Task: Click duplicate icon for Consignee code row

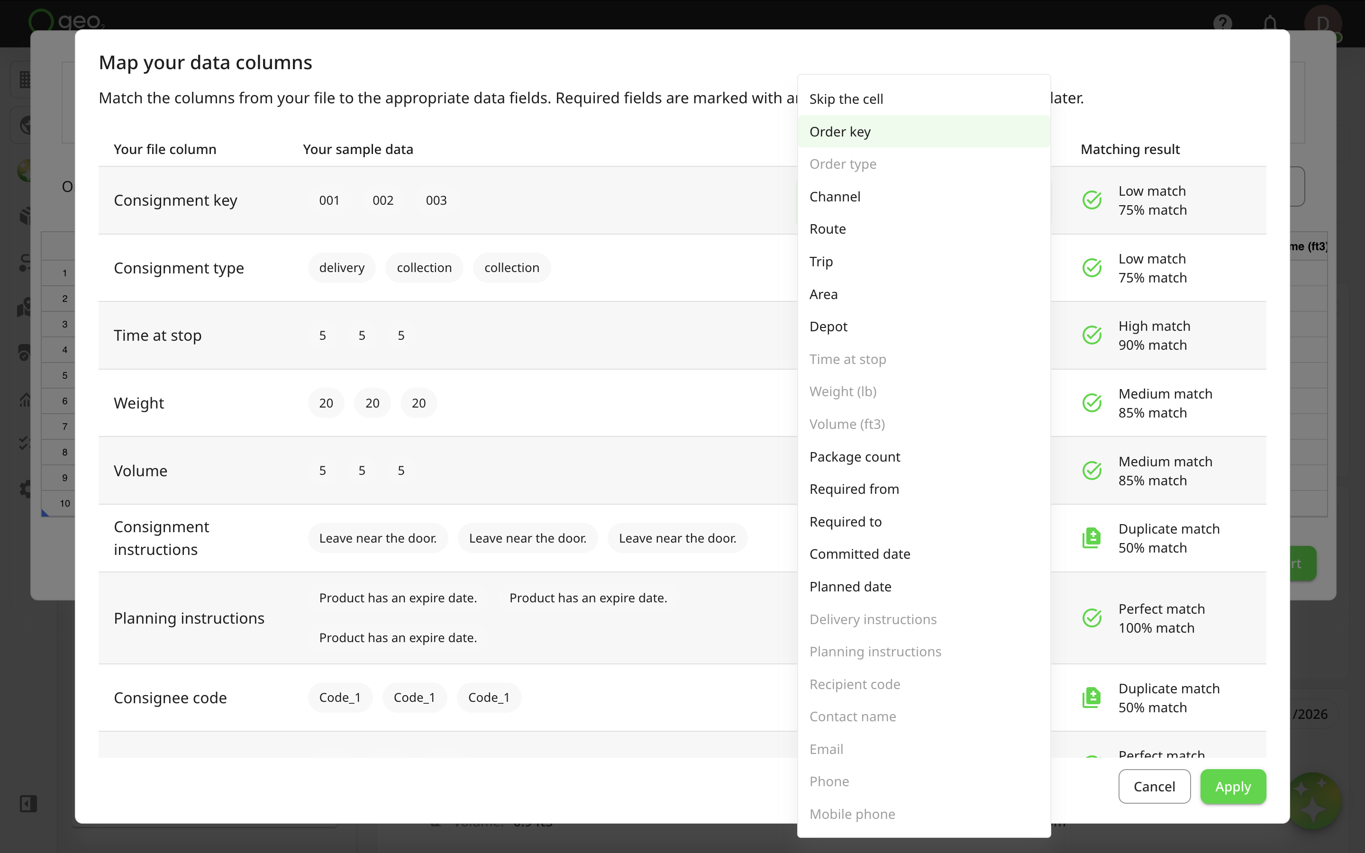Action: click(x=1092, y=698)
